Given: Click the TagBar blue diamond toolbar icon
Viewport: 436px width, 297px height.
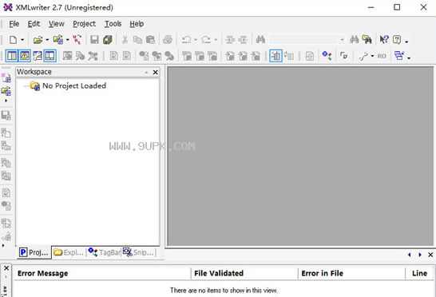Looking at the screenshot, I should point(327,56).
